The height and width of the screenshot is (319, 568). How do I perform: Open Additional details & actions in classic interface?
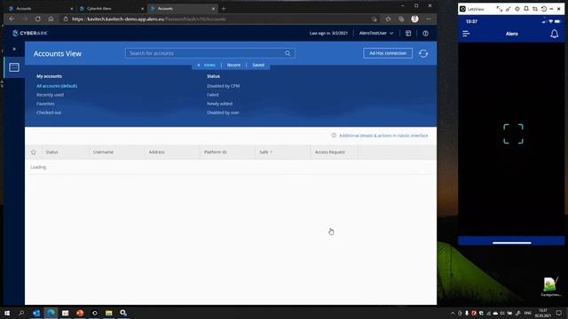point(383,136)
